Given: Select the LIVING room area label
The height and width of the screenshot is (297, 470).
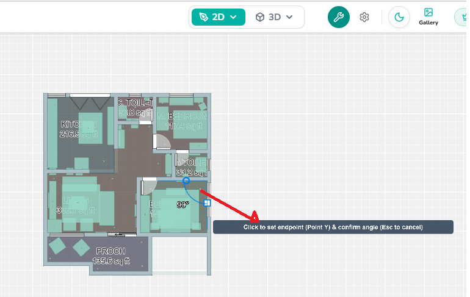Looking at the screenshot, I should pyautogui.click(x=76, y=205).
